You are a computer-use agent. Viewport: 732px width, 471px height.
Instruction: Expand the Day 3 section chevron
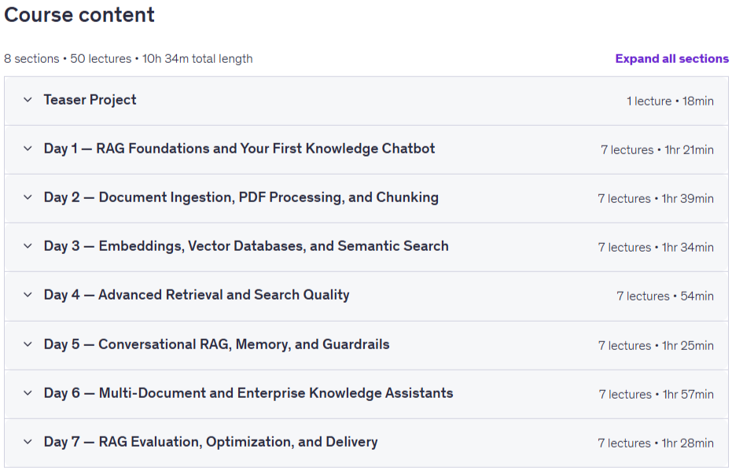point(28,246)
